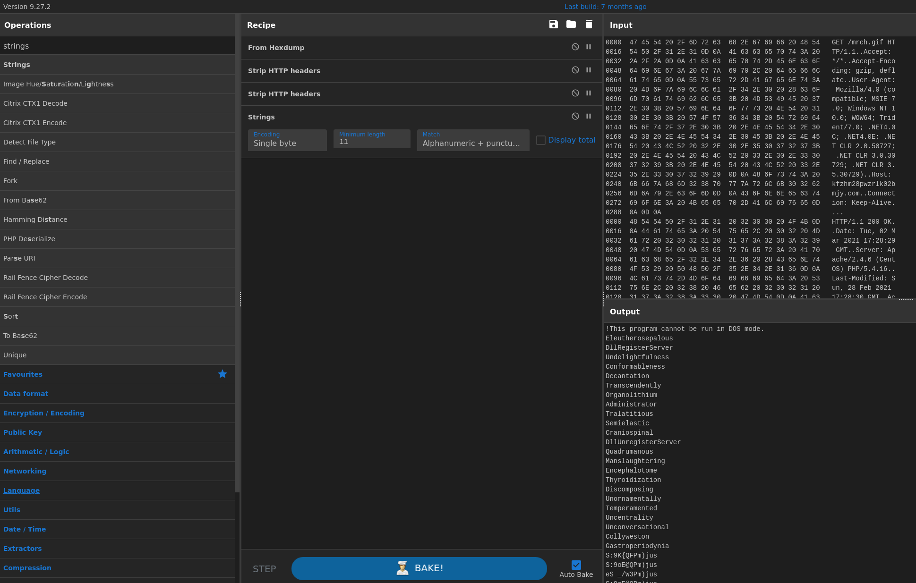Screen dimensions: 916x583
Task: Click 'DllRegisterServer' in the output
Action: click(x=639, y=348)
